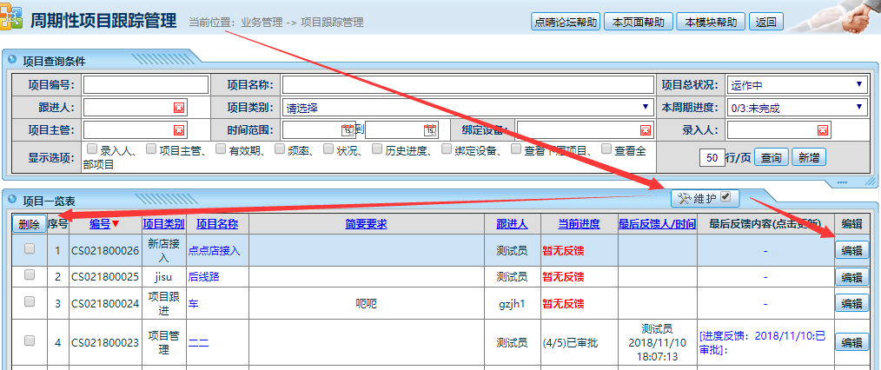Open the 项目总状况 dropdown showing 运作中
Viewport: 881px width, 370px height.
click(x=797, y=85)
